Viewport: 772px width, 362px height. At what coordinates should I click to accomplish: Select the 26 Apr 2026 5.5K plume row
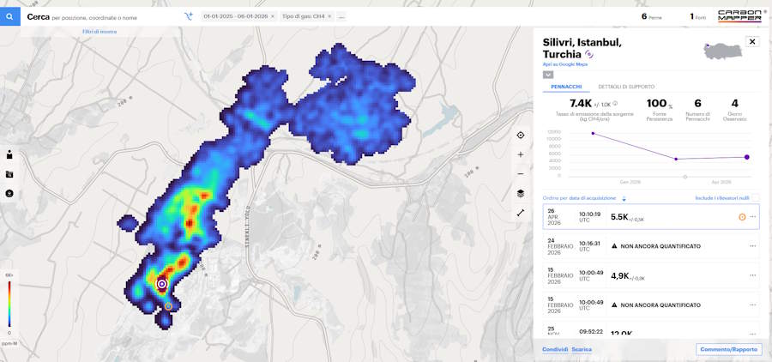click(x=651, y=217)
